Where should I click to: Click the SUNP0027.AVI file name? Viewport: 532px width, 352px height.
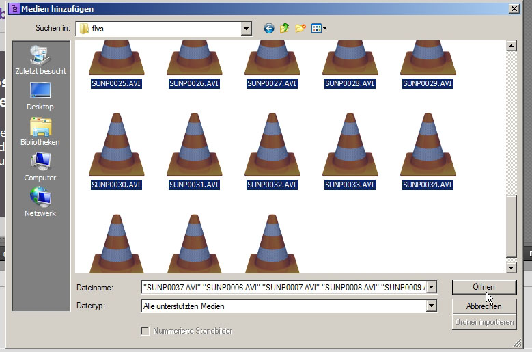pyautogui.click(x=272, y=83)
